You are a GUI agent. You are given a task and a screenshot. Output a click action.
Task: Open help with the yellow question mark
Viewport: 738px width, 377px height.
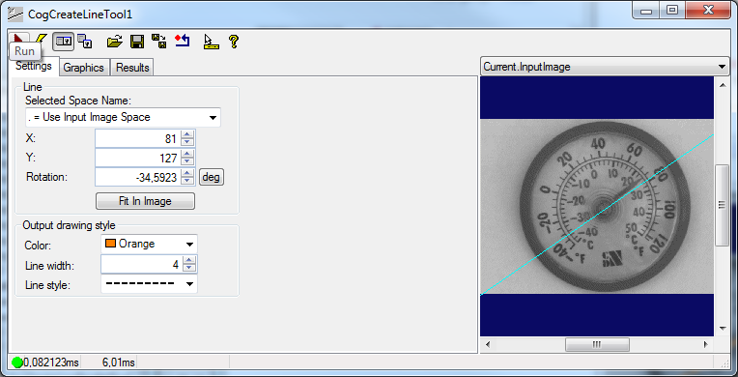[234, 42]
